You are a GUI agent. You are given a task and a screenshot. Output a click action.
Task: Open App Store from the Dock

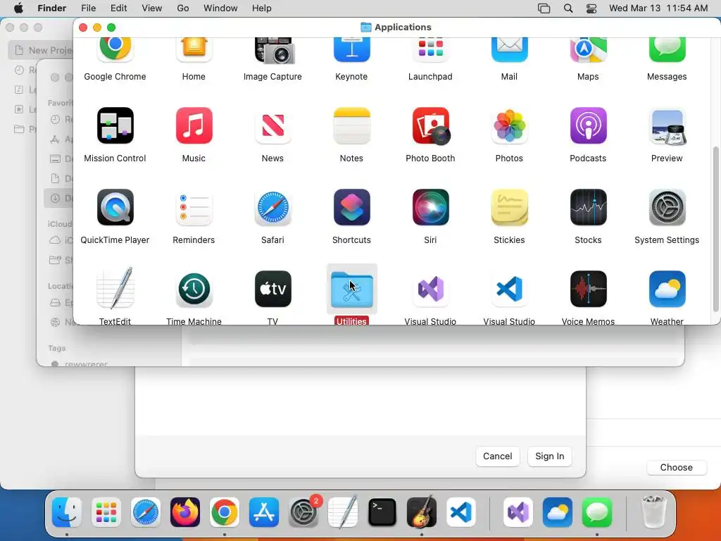click(264, 512)
